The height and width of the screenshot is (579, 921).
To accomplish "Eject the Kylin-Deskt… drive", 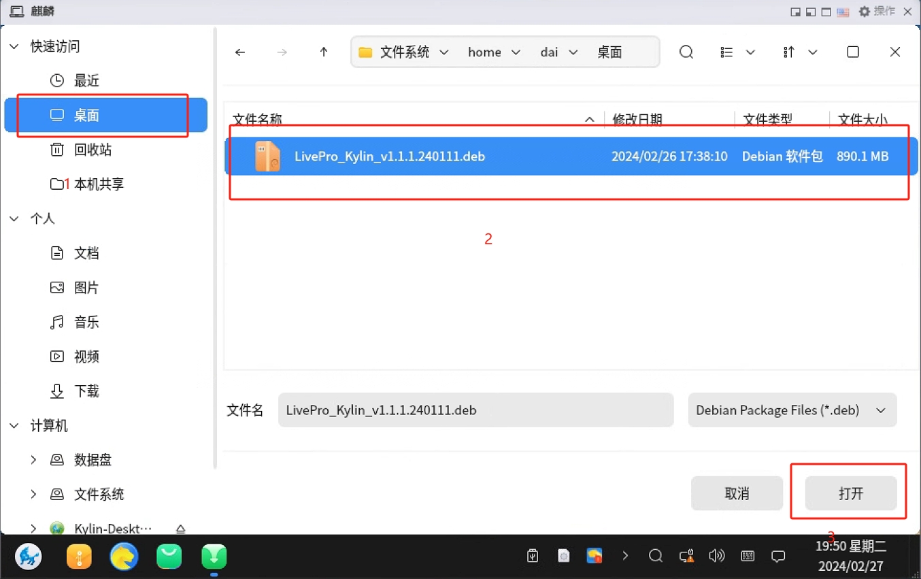I will 181,529.
